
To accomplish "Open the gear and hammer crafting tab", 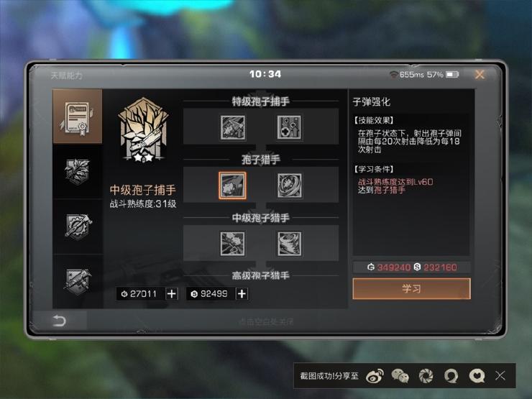I will [78, 226].
